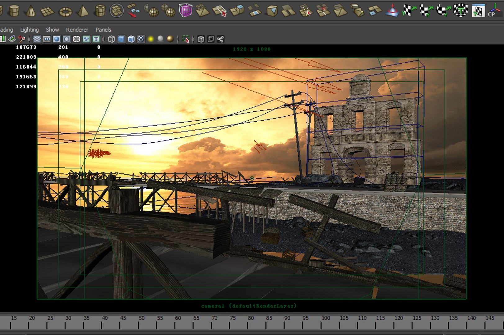Toggle the gate mask button
Screen dimensions: 504x335
click(x=66, y=39)
